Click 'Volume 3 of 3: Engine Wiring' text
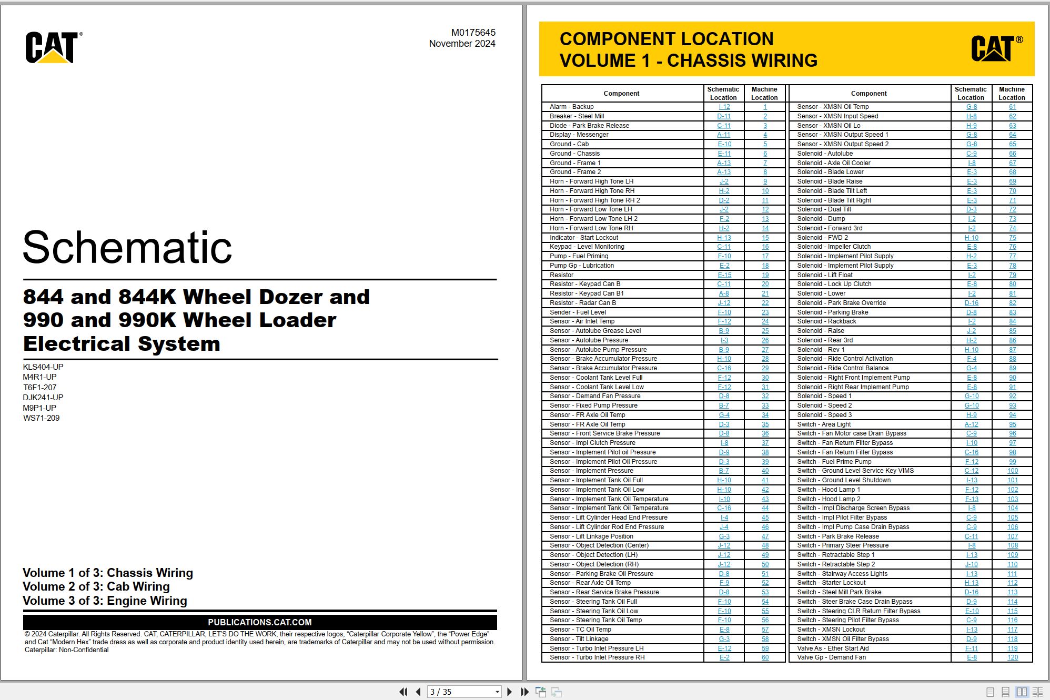1050x700 pixels. 105,601
